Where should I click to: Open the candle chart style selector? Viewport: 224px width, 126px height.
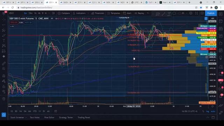(54, 13)
